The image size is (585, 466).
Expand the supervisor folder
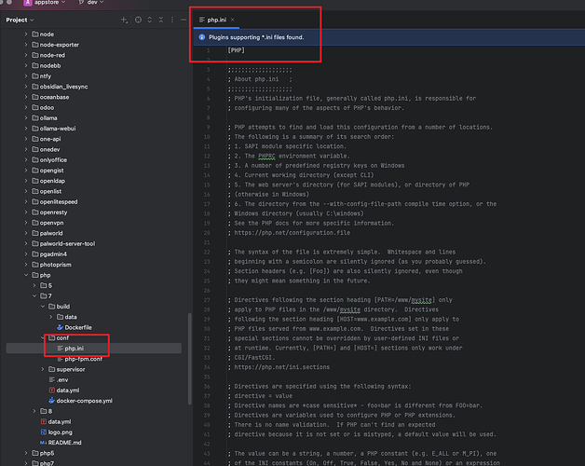click(43, 369)
